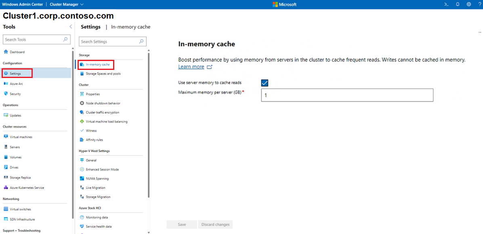Click Windows Admin Center title
Image resolution: width=483 pixels, height=234 pixels.
pyautogui.click(x=22, y=4)
